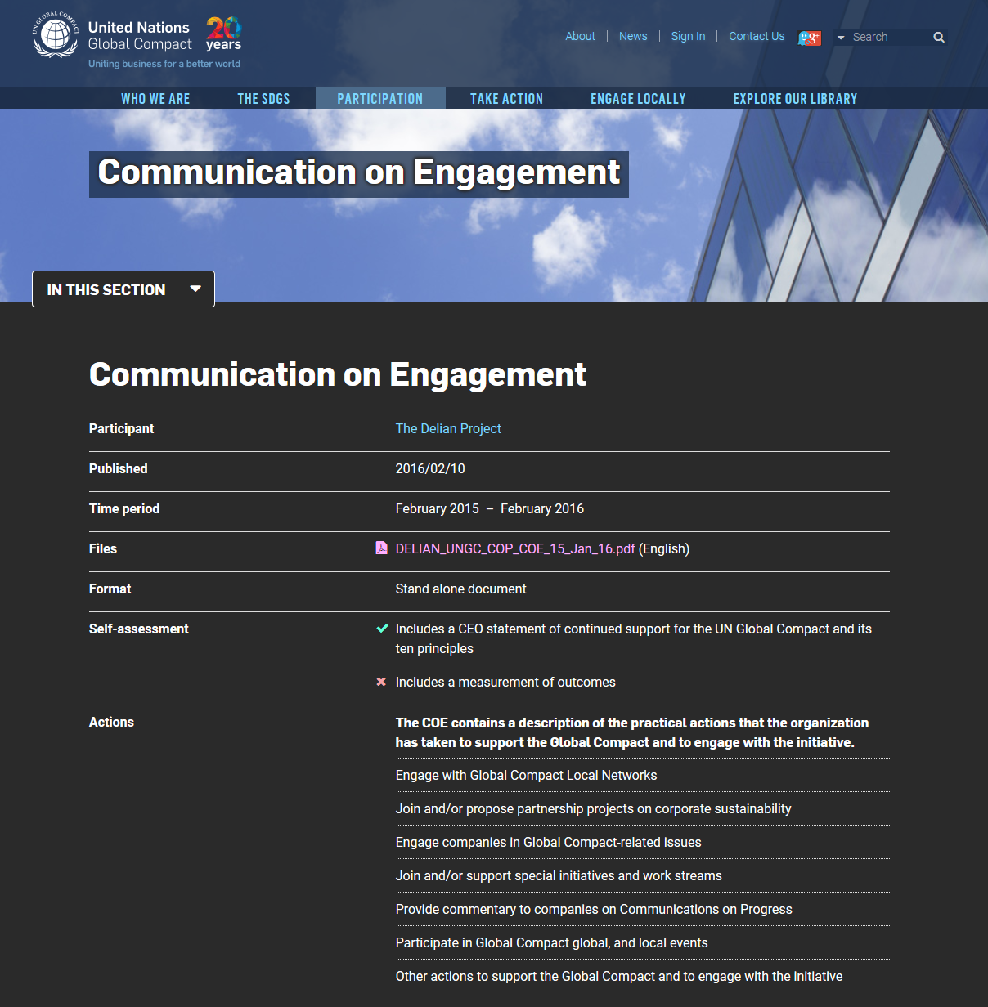Open the Who We Are menu

155,98
